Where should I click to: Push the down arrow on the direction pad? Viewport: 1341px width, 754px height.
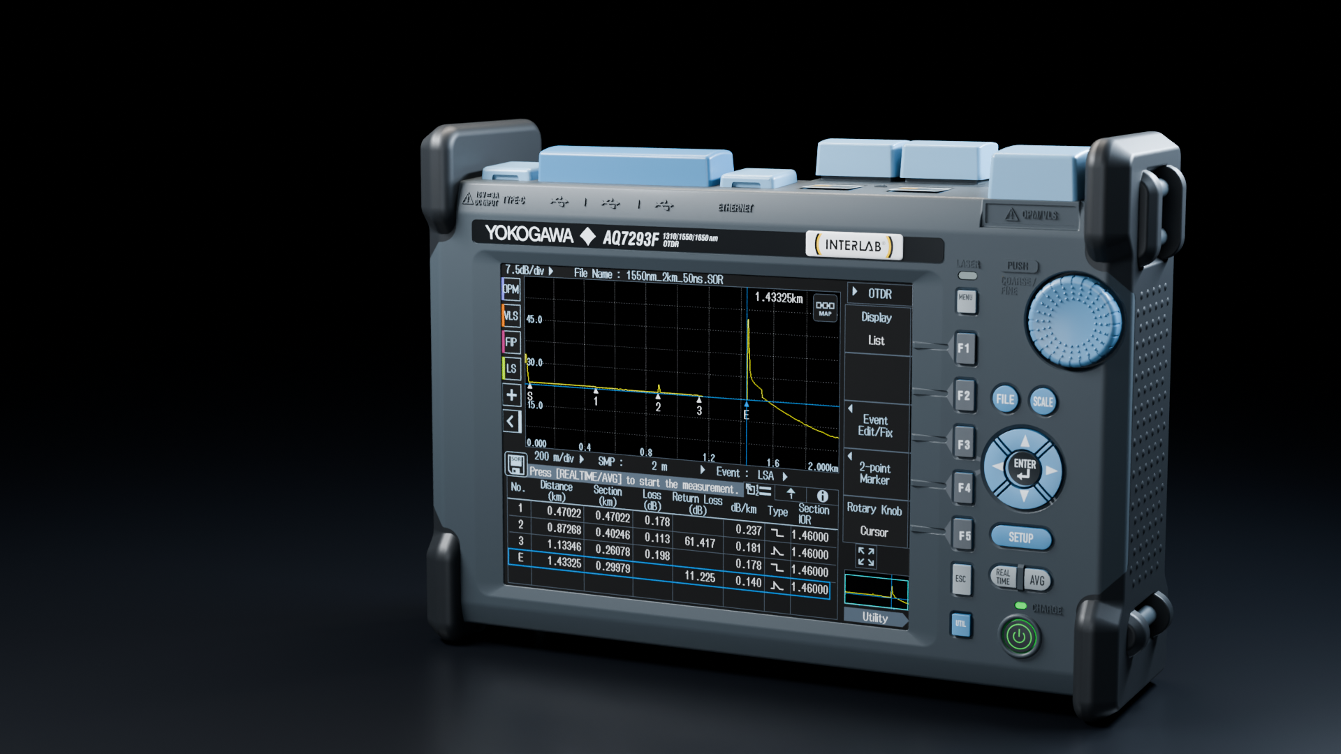pos(1024,496)
